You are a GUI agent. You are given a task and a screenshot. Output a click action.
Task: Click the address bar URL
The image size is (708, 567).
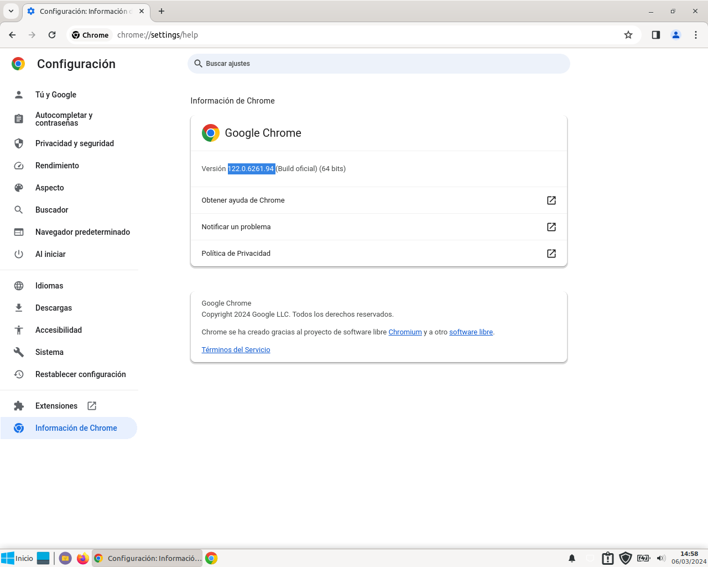tap(158, 35)
